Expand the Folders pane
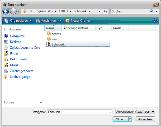The image size is (161, 127). coord(41,102)
